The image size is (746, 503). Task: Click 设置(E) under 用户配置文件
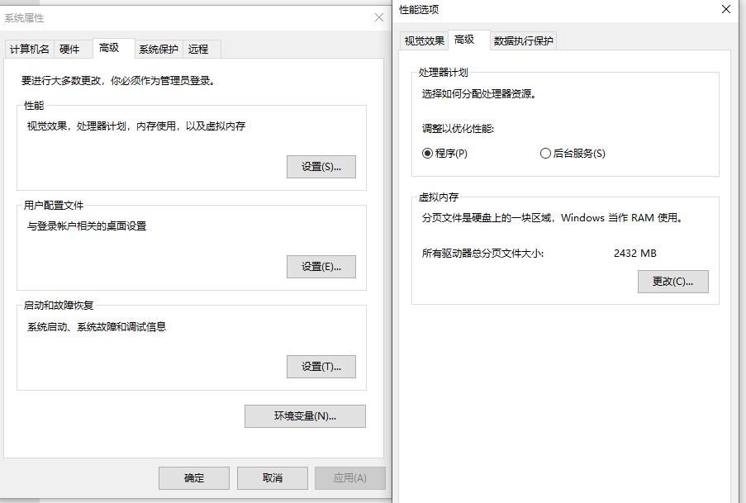click(321, 266)
